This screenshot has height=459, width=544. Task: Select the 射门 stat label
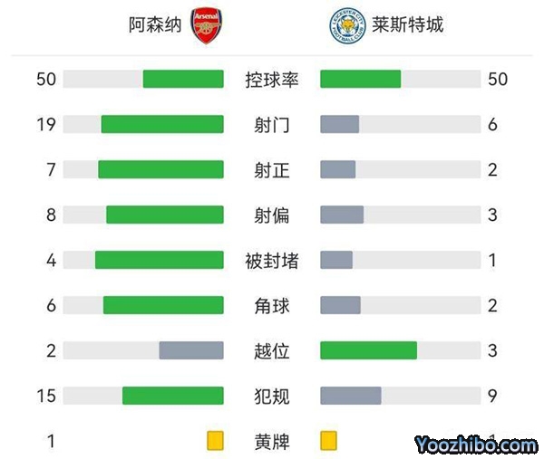(272, 125)
